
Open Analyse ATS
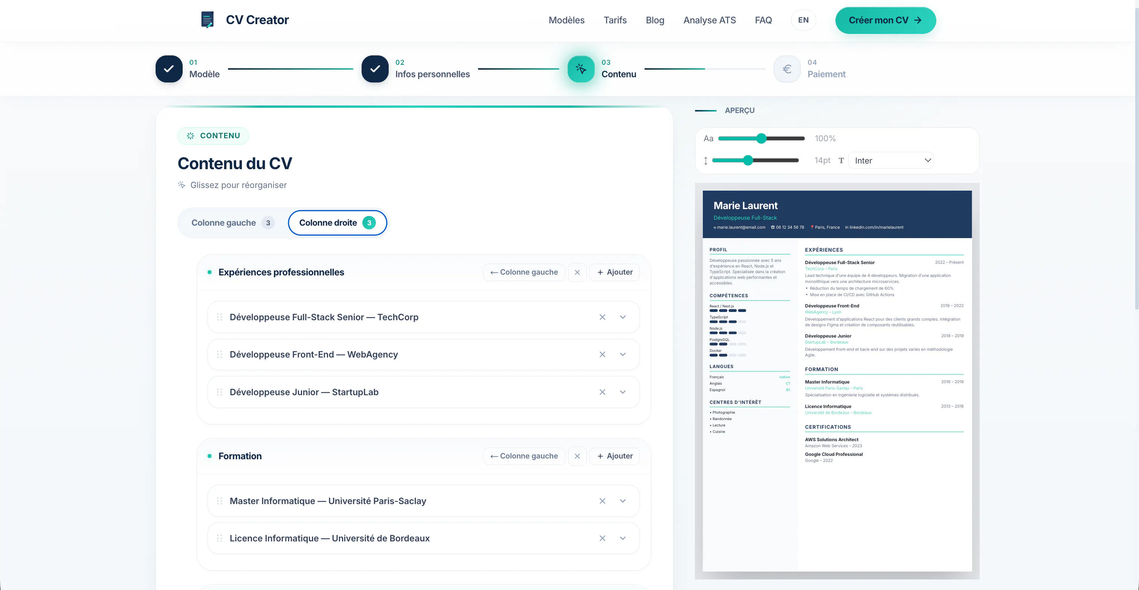click(709, 20)
